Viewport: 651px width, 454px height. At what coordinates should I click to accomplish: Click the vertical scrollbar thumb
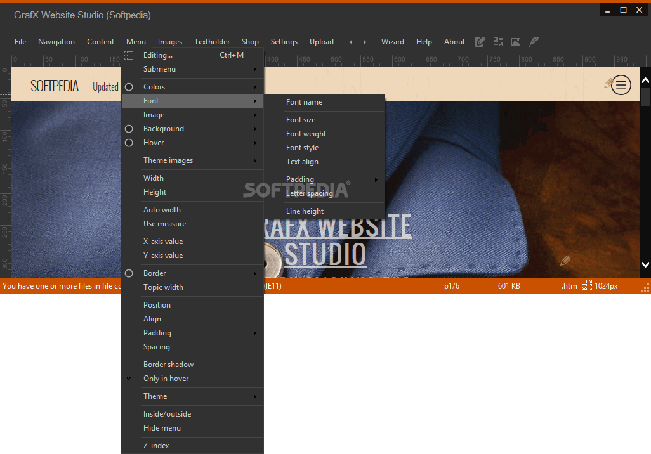tap(645, 96)
